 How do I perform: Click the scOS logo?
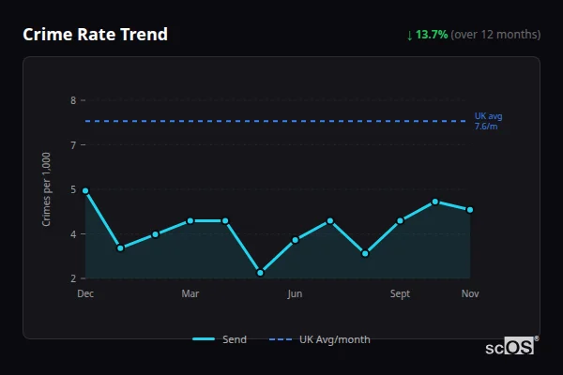[x=511, y=346]
